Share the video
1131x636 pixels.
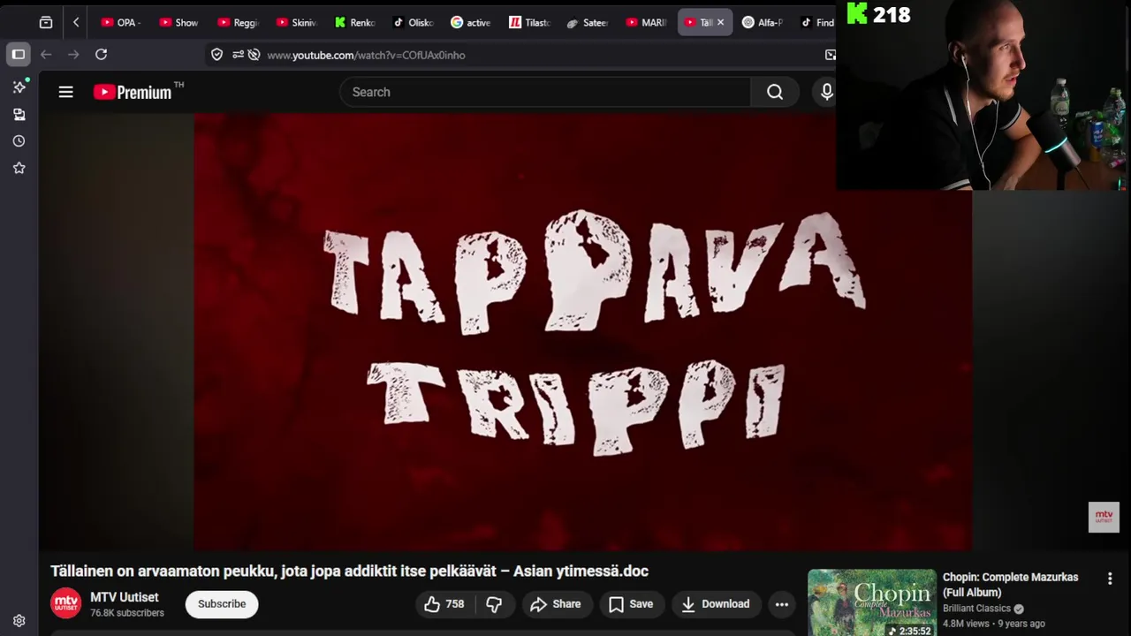[556, 604]
